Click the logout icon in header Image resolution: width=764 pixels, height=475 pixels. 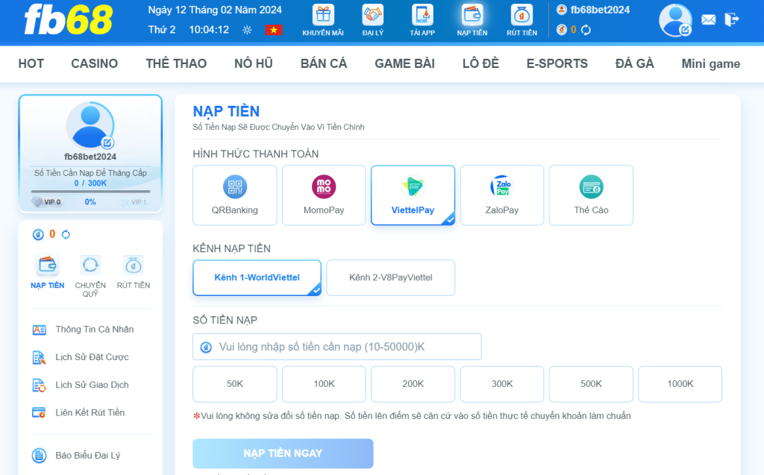[732, 19]
